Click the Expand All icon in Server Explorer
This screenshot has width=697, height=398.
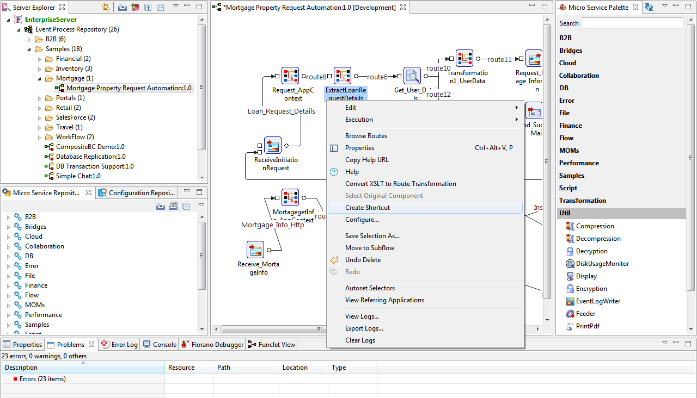click(x=148, y=8)
